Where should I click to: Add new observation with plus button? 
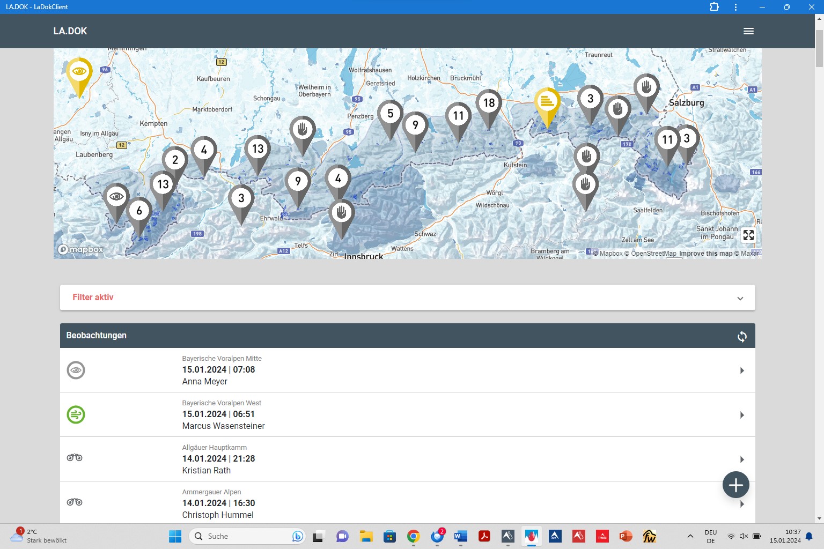pos(735,485)
